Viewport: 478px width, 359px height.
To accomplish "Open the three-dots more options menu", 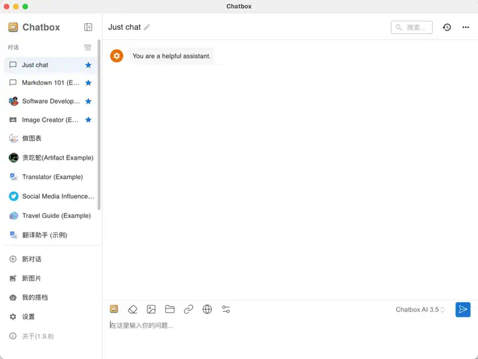I will coord(465,27).
